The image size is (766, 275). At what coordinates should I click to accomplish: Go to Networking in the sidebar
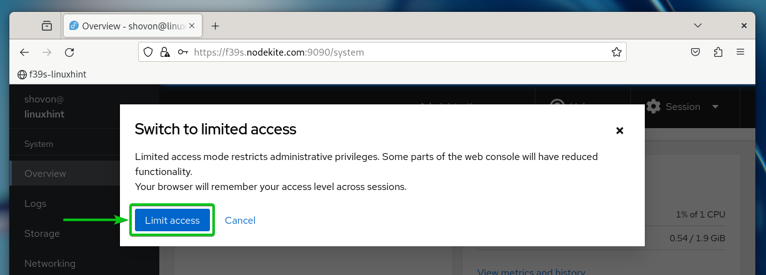tap(49, 264)
